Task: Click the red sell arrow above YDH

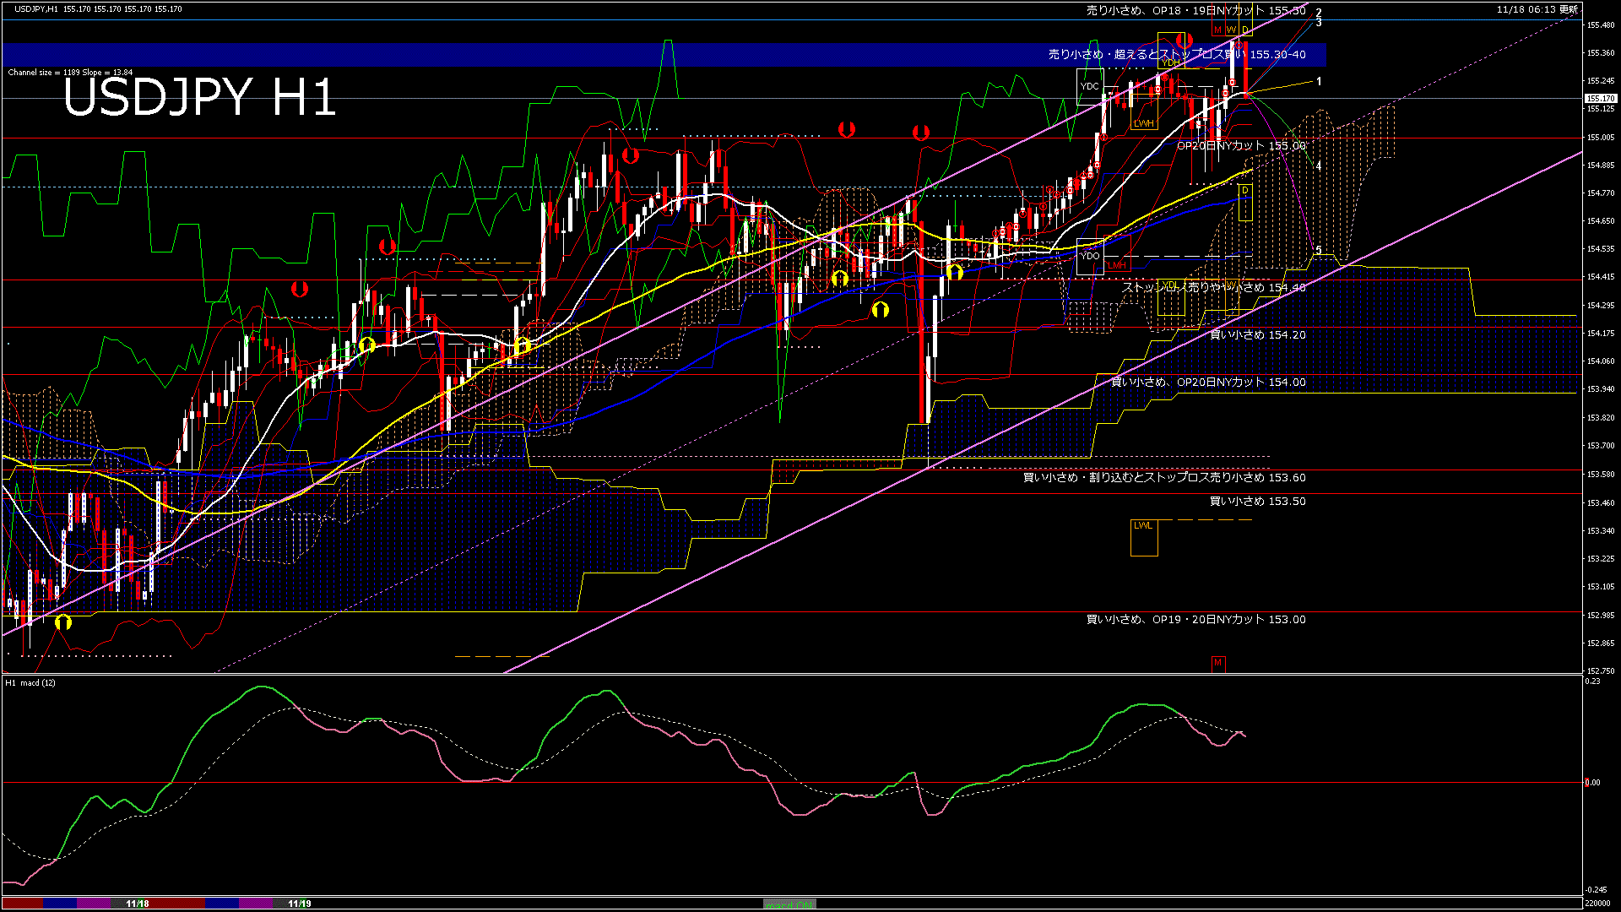Action: point(1184,39)
